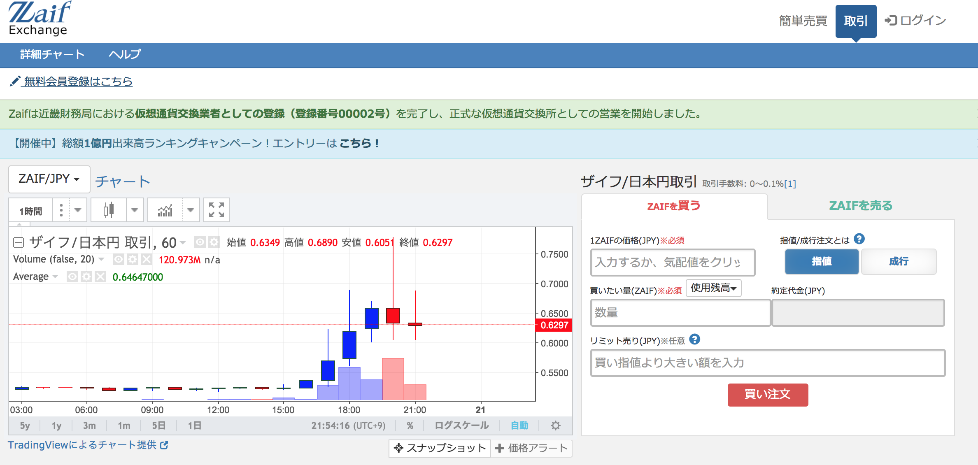Remove the Volume indicator

tap(147, 259)
